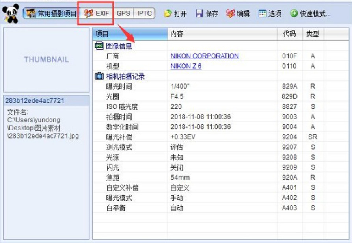
Task: Click the 打开 open file button
Action: pos(175,14)
